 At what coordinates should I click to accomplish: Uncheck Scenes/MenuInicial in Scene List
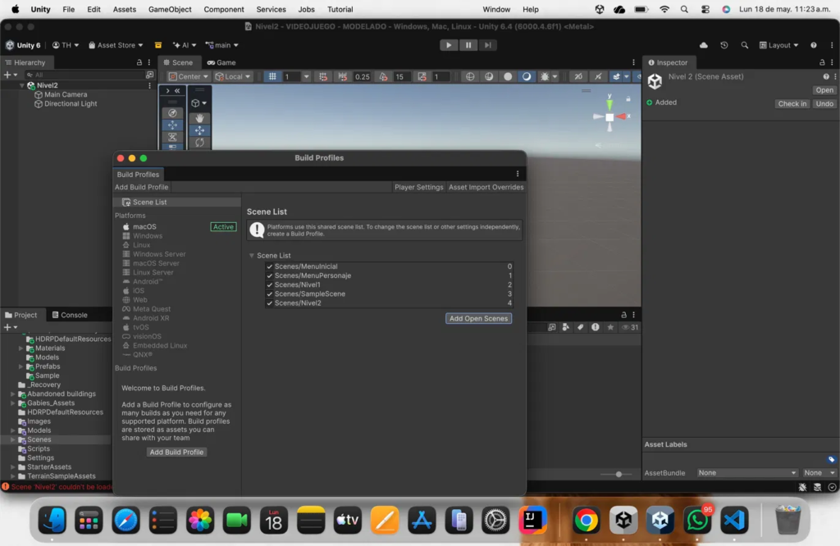point(269,266)
